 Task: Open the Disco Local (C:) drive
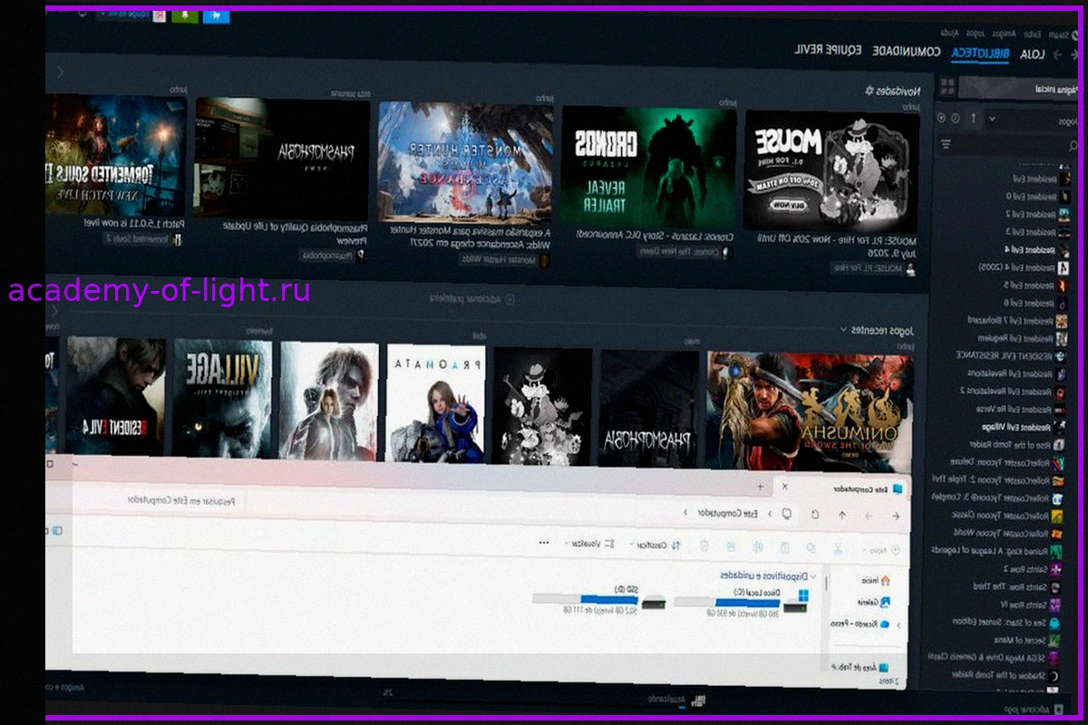743,604
